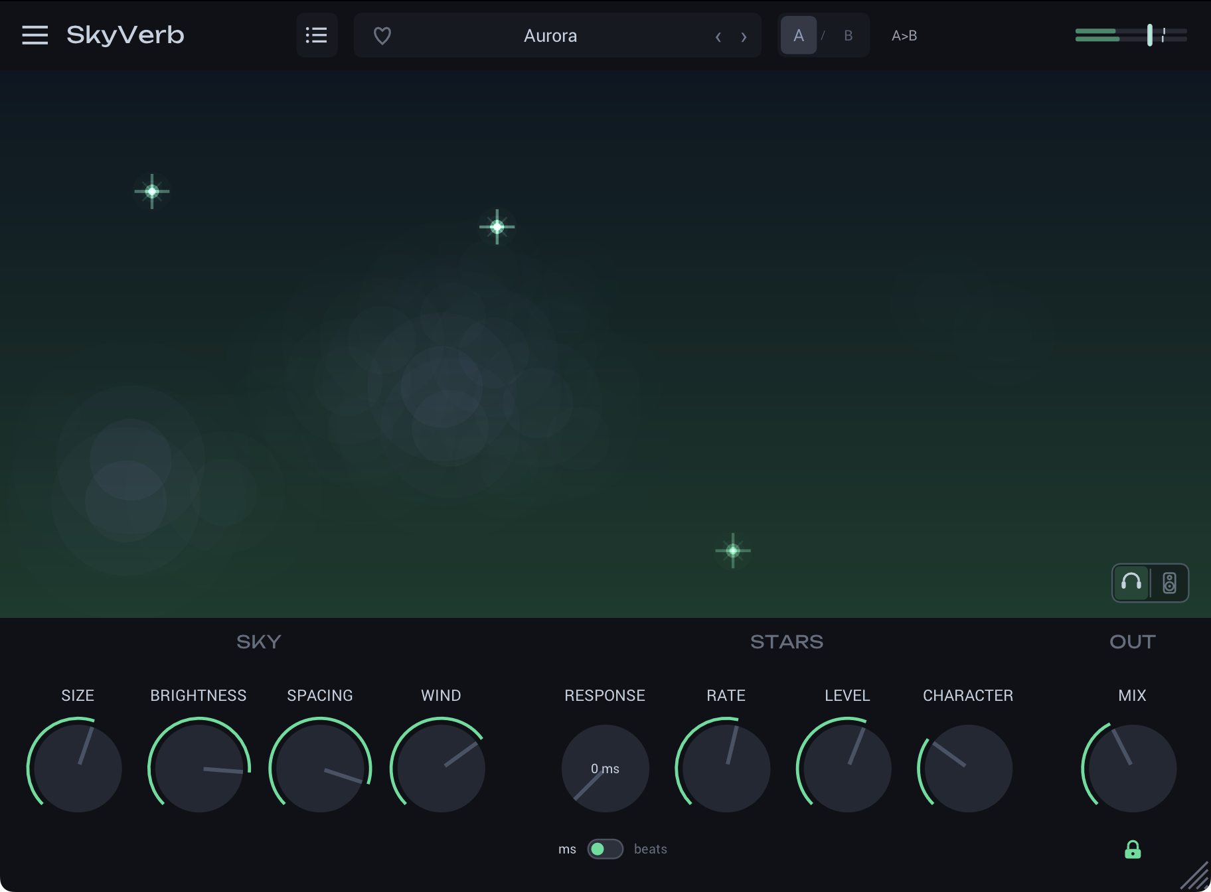Select the lower-right star in the sky
1211x892 pixels.
(x=733, y=550)
